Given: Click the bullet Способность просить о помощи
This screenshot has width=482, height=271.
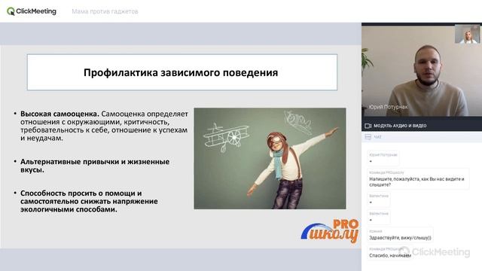Looking at the screenshot, I should [89, 201].
